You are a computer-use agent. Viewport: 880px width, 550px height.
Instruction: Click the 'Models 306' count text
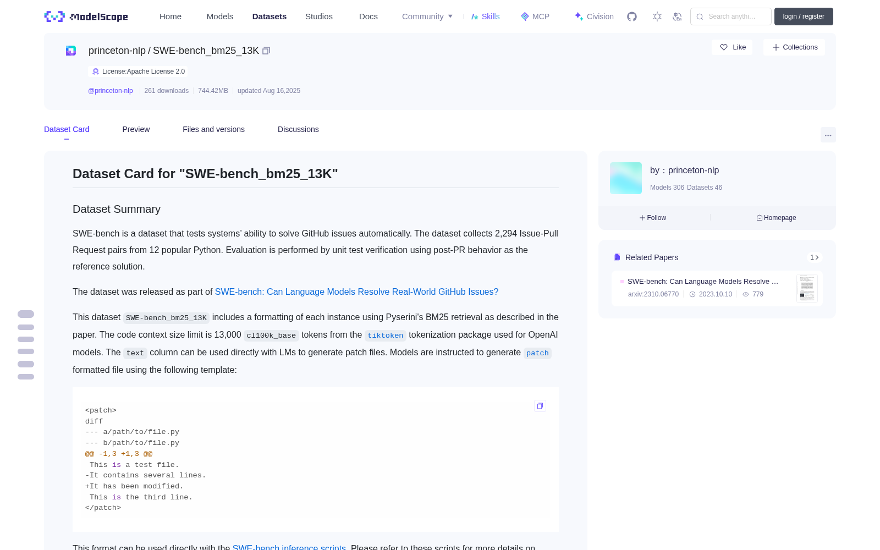[x=667, y=188]
